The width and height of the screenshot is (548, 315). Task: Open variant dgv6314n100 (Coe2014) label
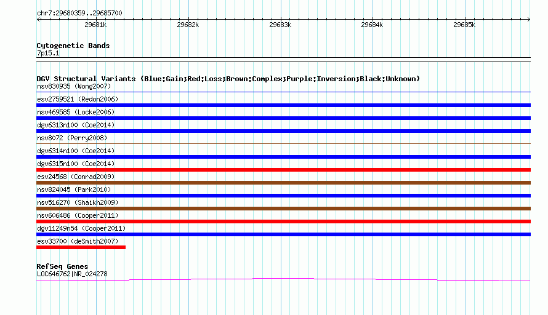pos(76,151)
